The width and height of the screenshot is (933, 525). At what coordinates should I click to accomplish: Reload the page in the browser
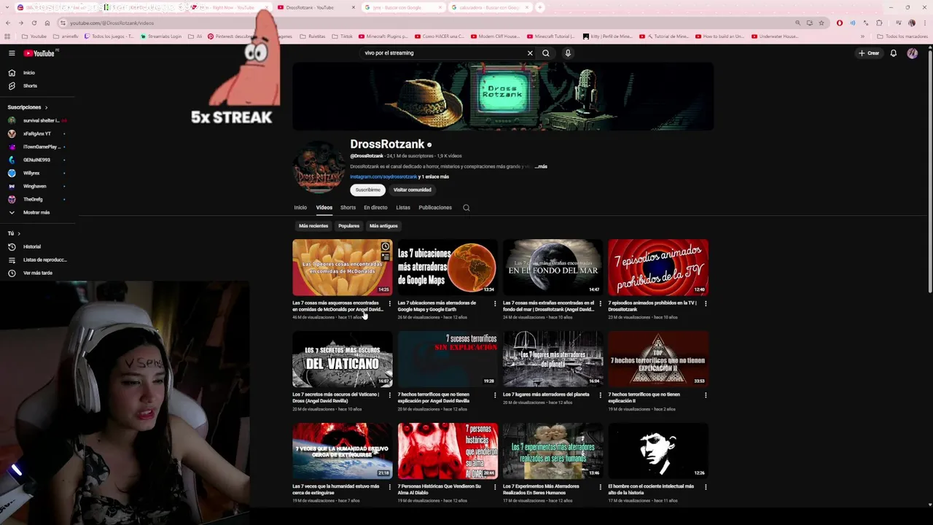click(34, 23)
